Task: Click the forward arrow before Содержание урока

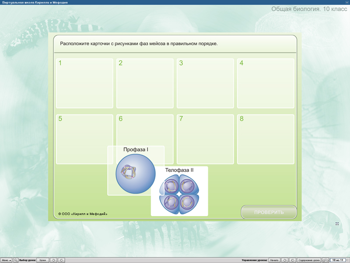Action: tap(293, 260)
